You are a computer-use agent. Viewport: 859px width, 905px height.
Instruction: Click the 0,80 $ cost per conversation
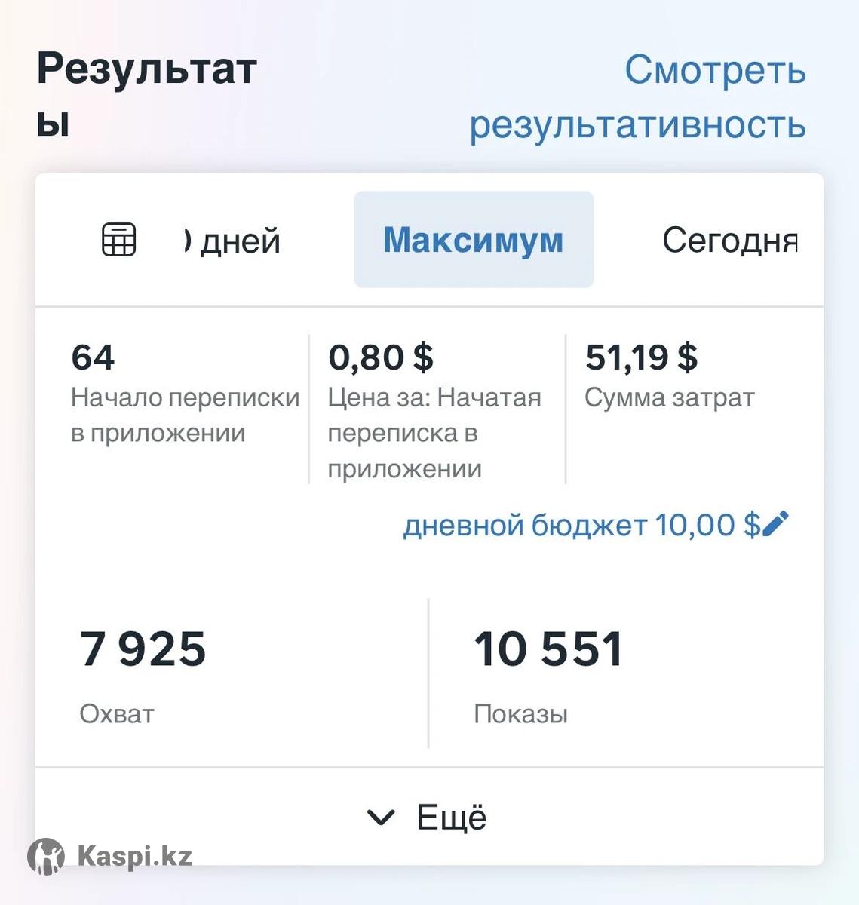click(381, 357)
